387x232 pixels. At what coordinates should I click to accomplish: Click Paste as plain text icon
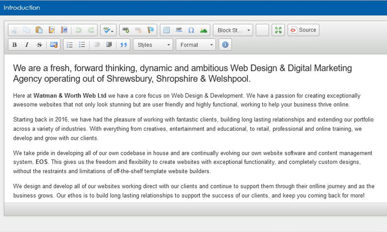click(x=51, y=30)
